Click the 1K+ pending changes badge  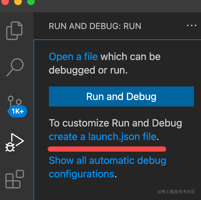tap(18, 111)
